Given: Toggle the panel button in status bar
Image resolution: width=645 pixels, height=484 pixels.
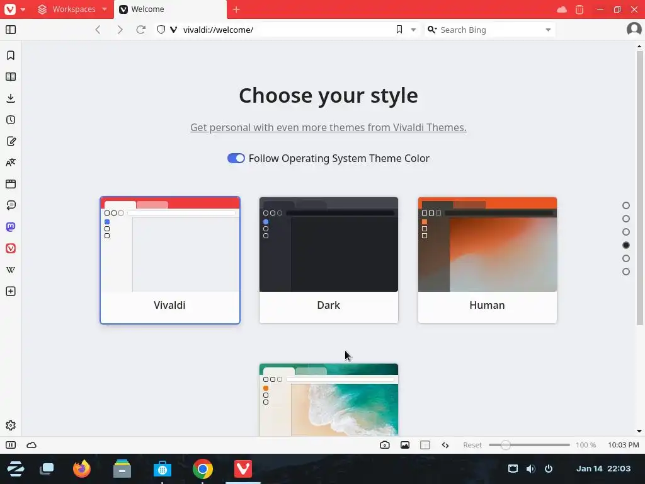Looking at the screenshot, I should click(11, 445).
